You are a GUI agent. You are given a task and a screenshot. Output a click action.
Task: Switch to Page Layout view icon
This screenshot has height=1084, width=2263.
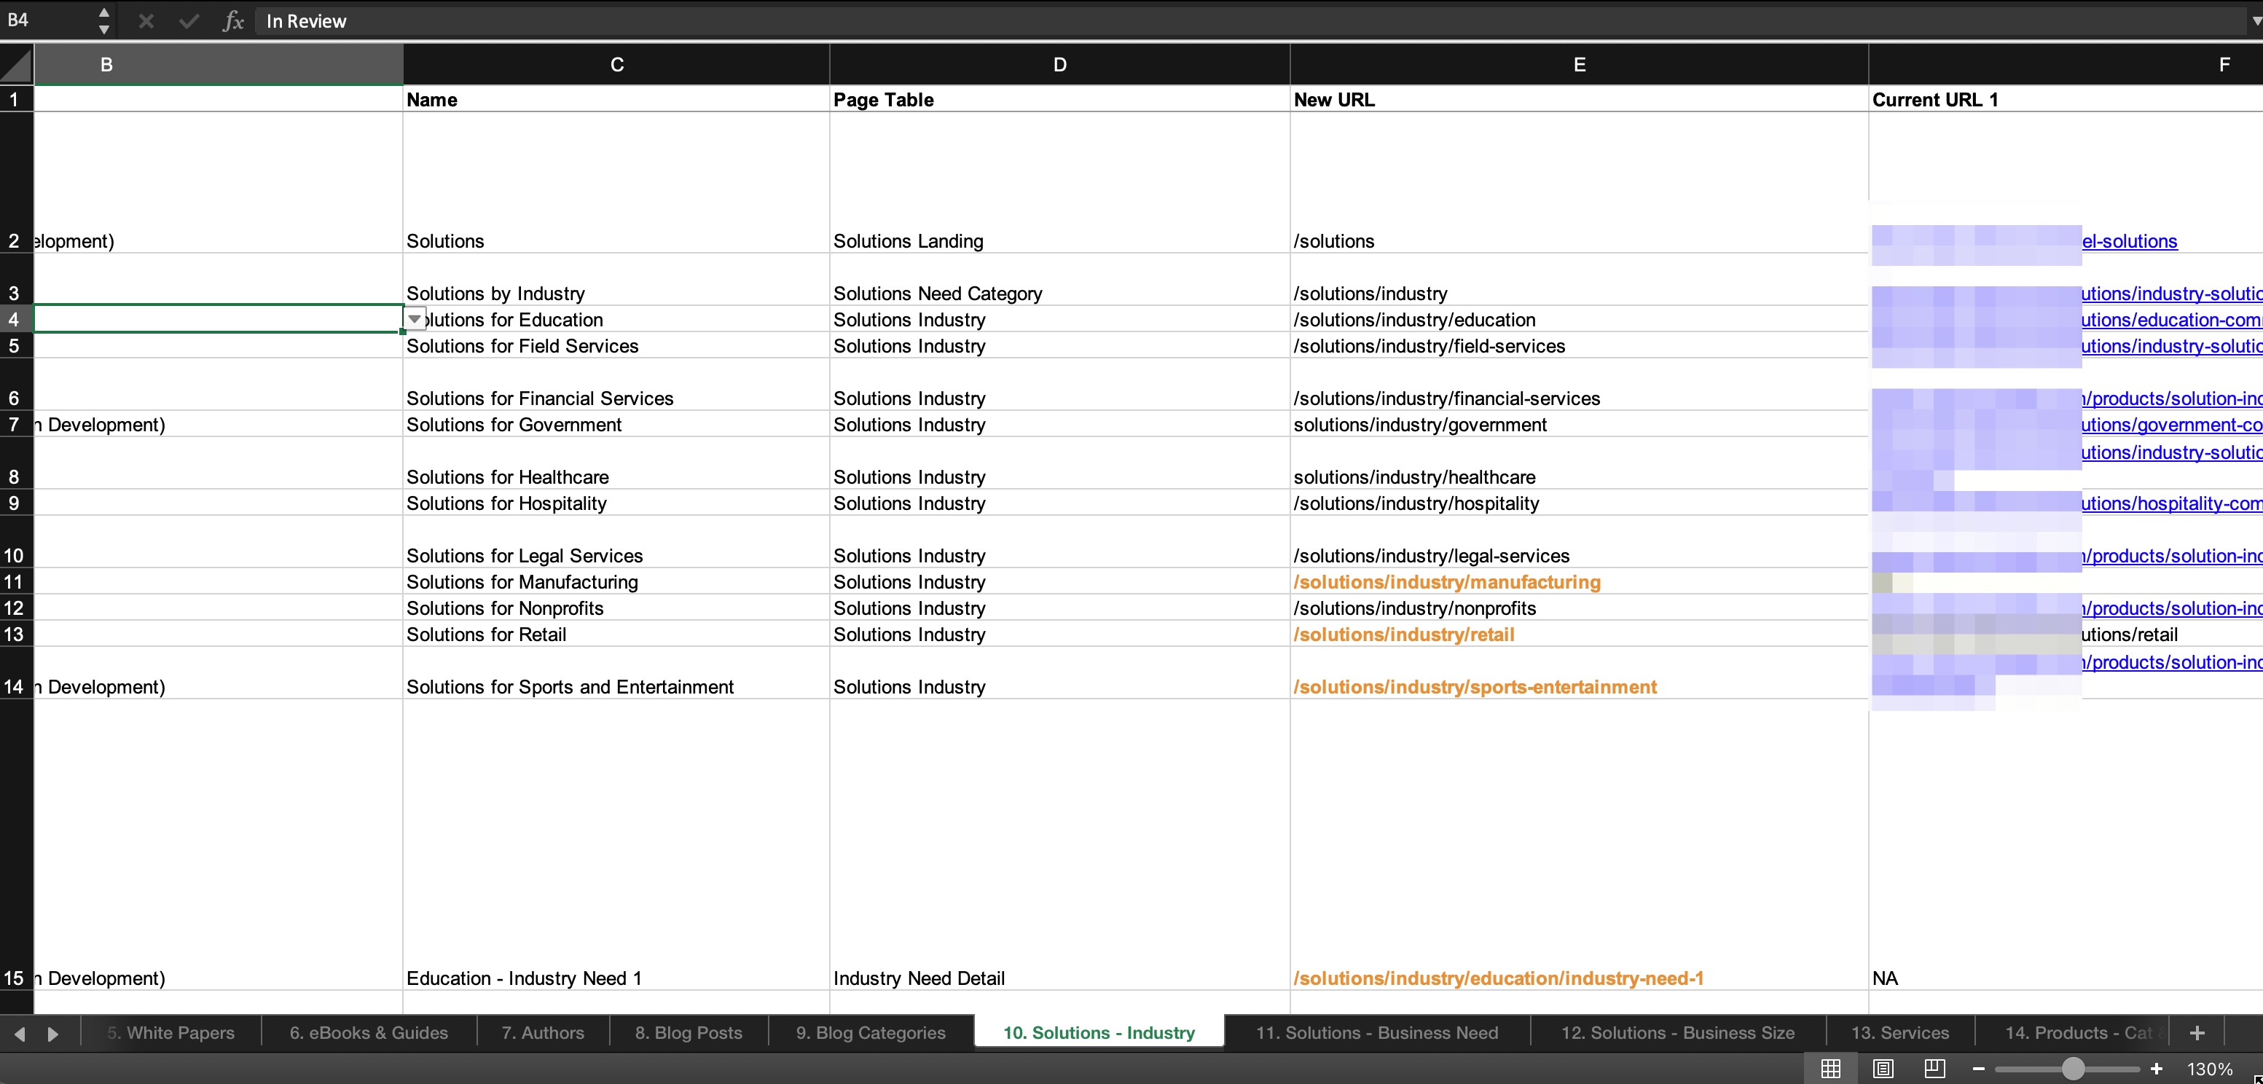[1883, 1068]
